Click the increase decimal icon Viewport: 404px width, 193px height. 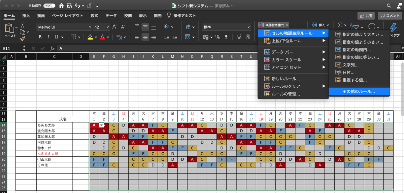point(239,37)
